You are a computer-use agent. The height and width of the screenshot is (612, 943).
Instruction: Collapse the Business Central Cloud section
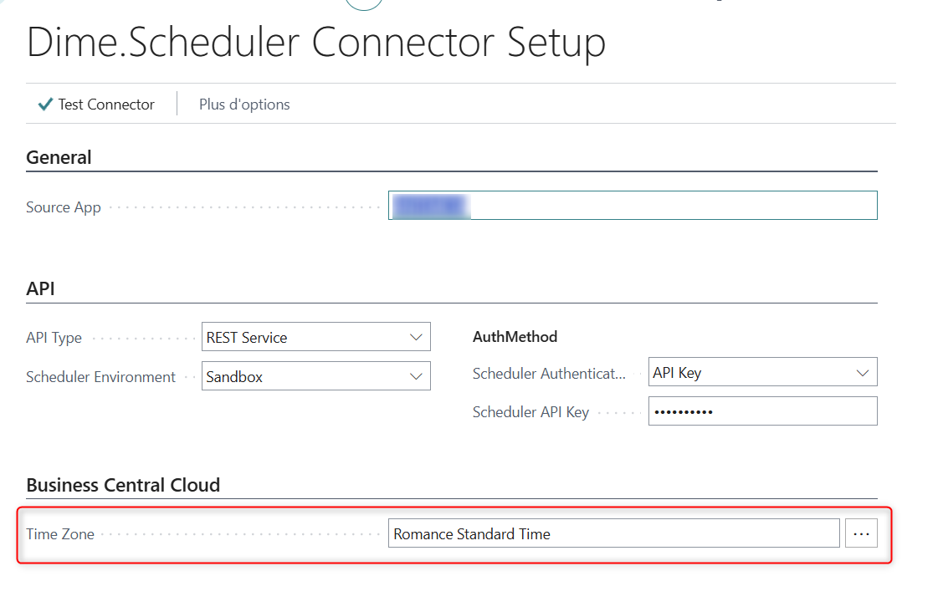tap(123, 485)
